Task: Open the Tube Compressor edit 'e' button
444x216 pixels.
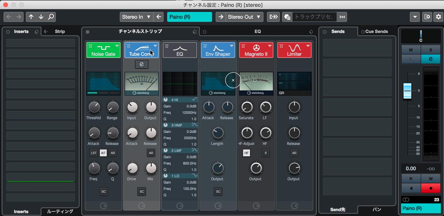Action: pyautogui.click(x=142, y=64)
